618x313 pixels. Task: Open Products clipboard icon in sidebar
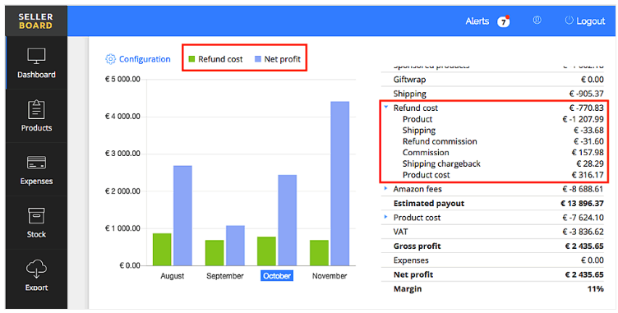tap(36, 109)
